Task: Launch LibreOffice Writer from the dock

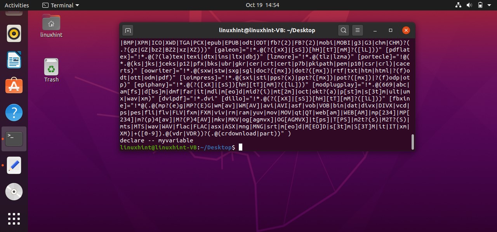Action: click(x=14, y=60)
